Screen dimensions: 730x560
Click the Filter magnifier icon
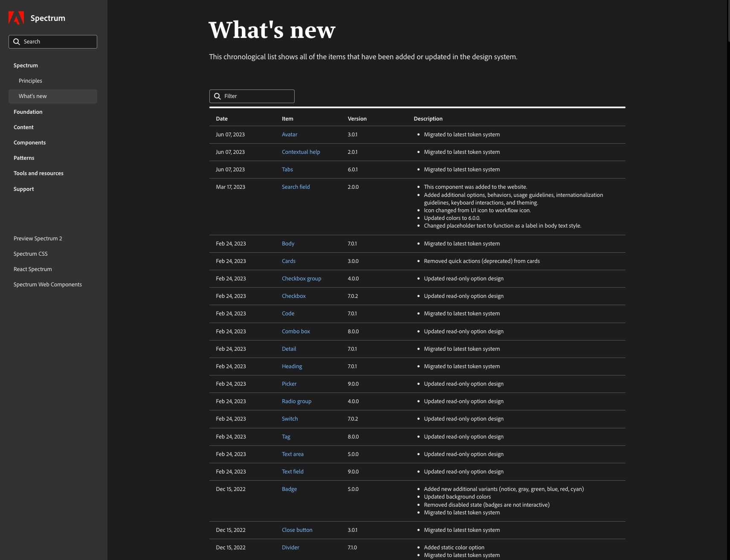[x=217, y=96]
